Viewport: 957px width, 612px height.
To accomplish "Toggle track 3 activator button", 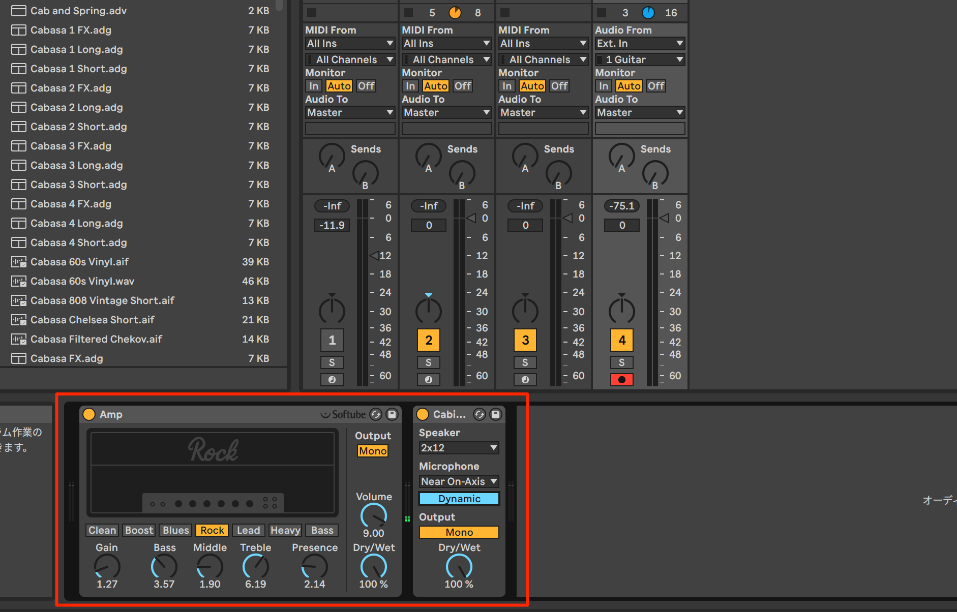I will [x=525, y=340].
